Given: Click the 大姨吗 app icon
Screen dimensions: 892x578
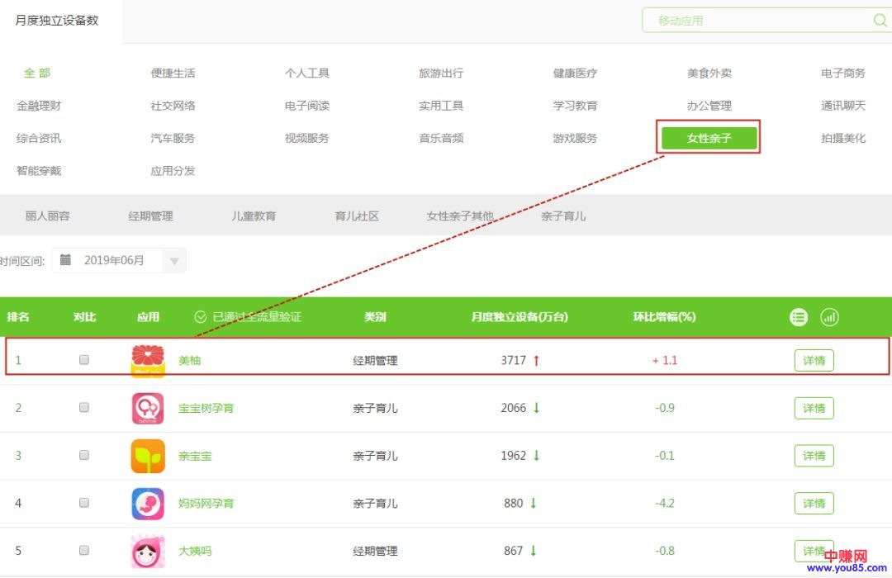Looking at the screenshot, I should (x=148, y=551).
